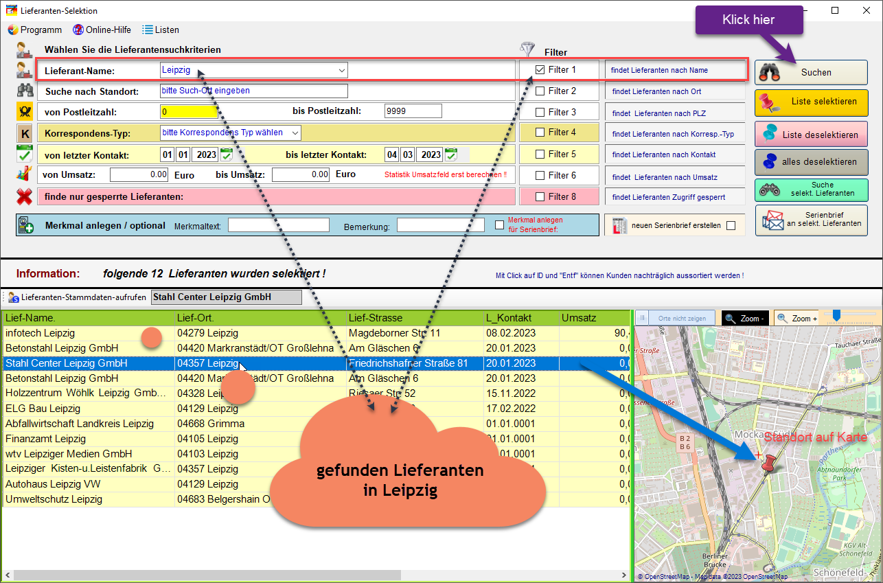
Task: Click the red pushpin on map
Action: click(770, 464)
